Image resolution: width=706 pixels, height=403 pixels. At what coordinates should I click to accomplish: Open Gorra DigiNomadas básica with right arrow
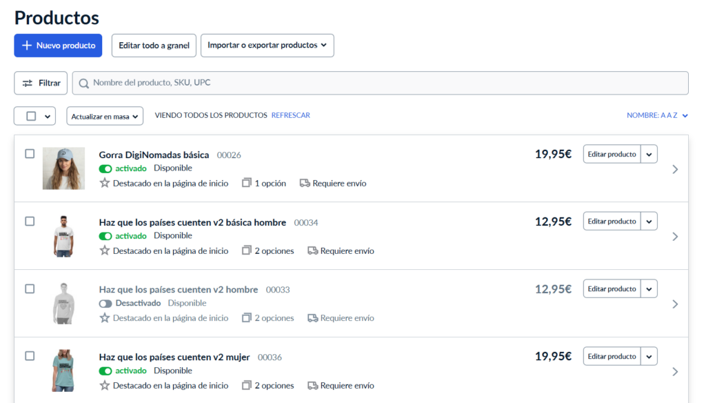pos(675,169)
